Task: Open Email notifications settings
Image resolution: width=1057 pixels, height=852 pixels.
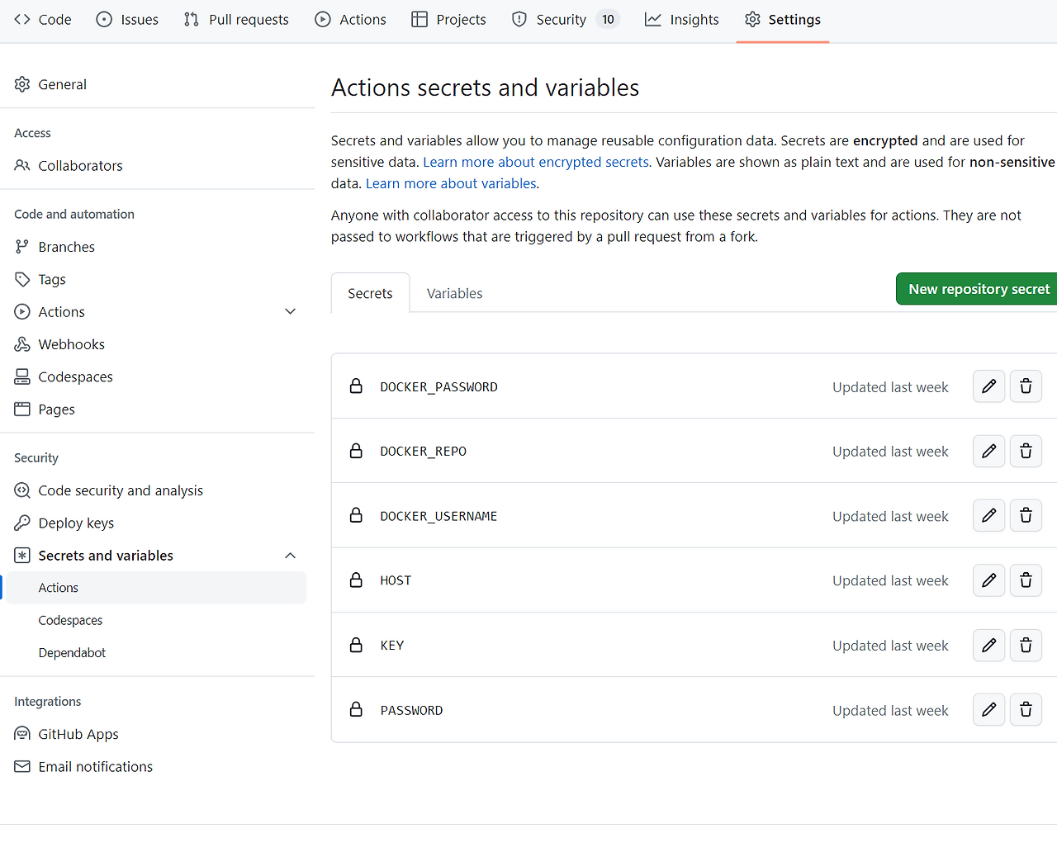Action: pos(95,767)
